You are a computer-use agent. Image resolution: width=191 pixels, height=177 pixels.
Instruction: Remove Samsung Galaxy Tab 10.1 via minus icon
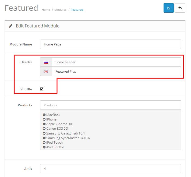[44, 133]
